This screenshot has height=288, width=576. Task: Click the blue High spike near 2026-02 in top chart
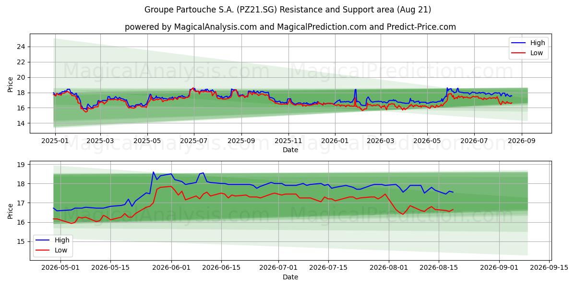[x=356, y=90]
